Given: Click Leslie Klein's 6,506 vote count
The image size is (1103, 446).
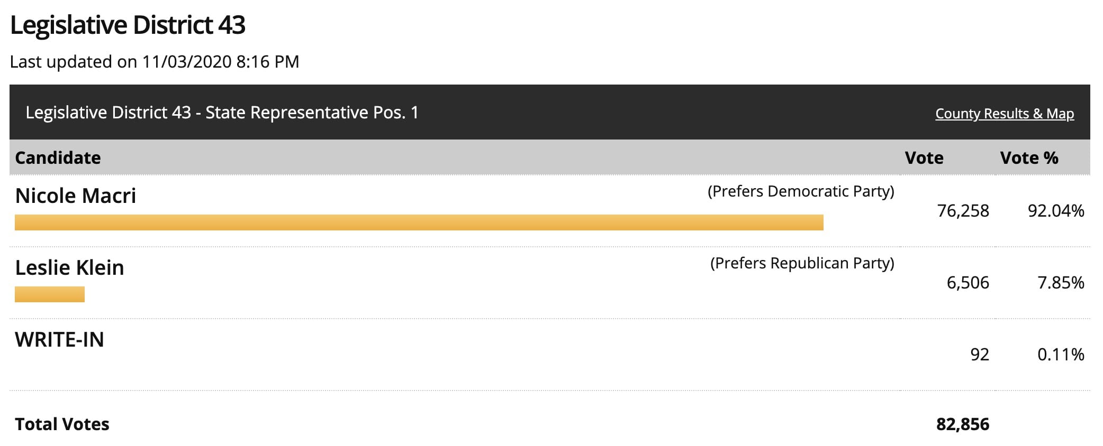Looking at the screenshot, I should (967, 283).
